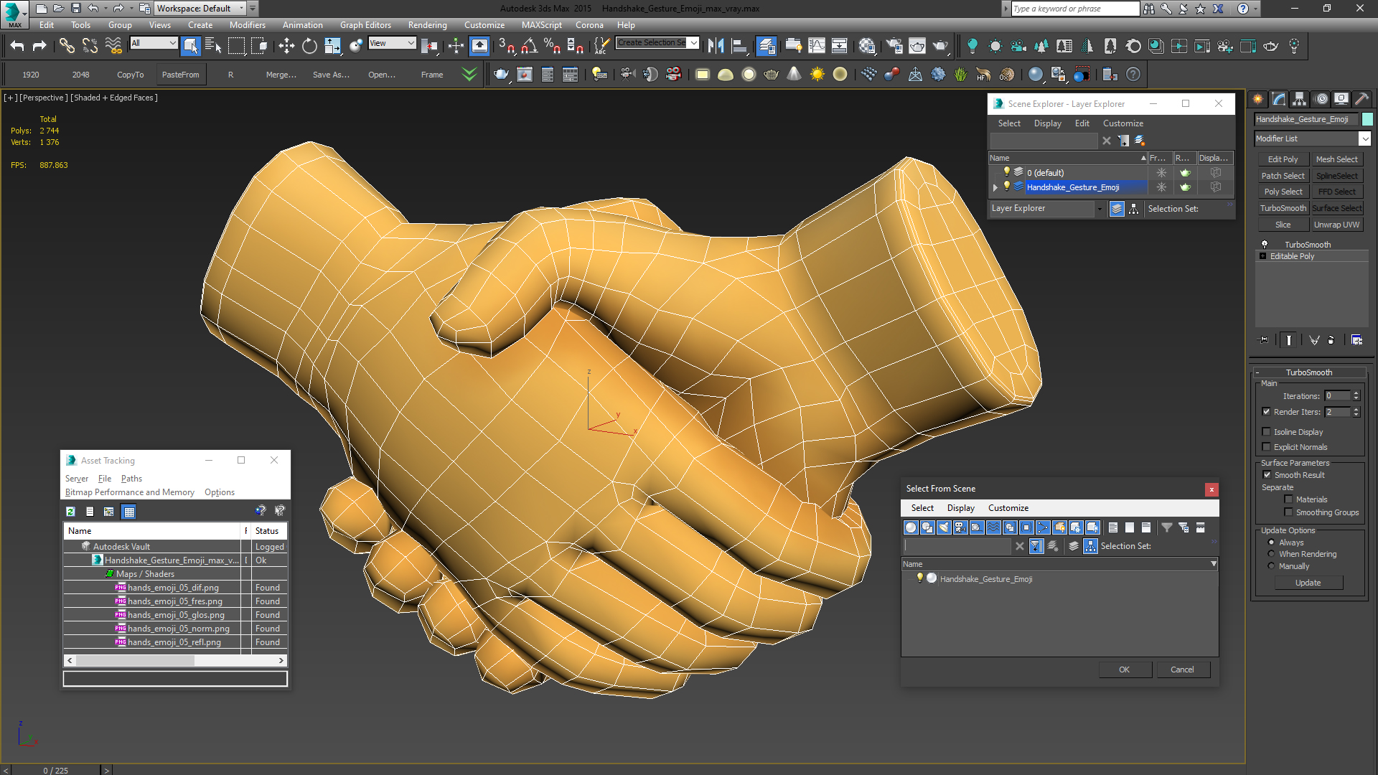Open the Create Selection Set dropdown
This screenshot has width=1378, height=775.
[657, 43]
